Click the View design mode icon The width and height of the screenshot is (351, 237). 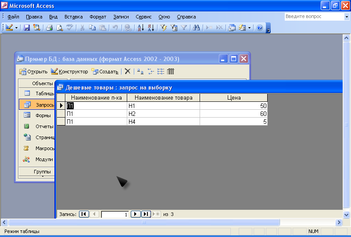click(9, 28)
